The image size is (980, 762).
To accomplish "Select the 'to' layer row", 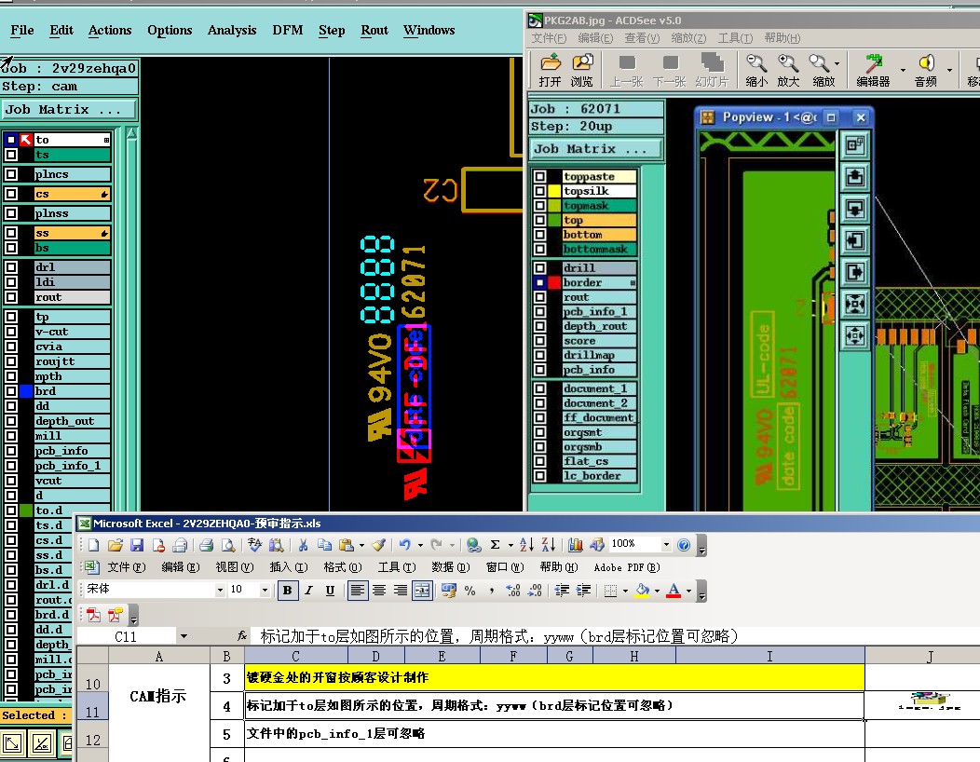I will click(73, 140).
